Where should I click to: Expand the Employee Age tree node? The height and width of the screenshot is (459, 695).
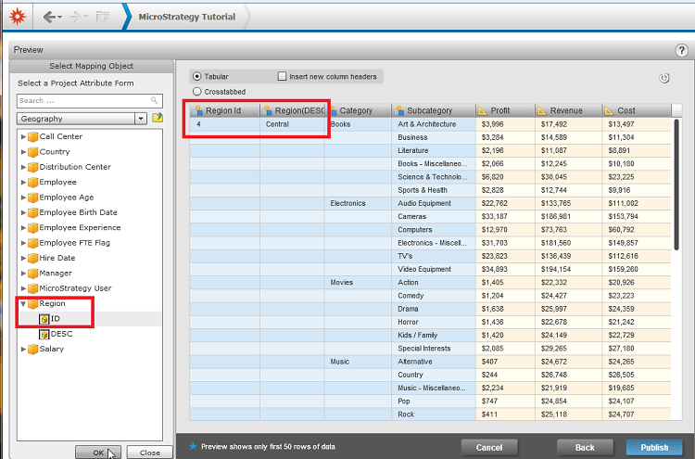(23, 198)
